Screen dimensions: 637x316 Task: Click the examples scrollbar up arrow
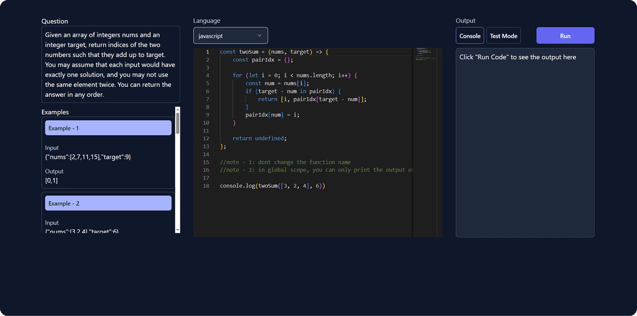[178, 110]
